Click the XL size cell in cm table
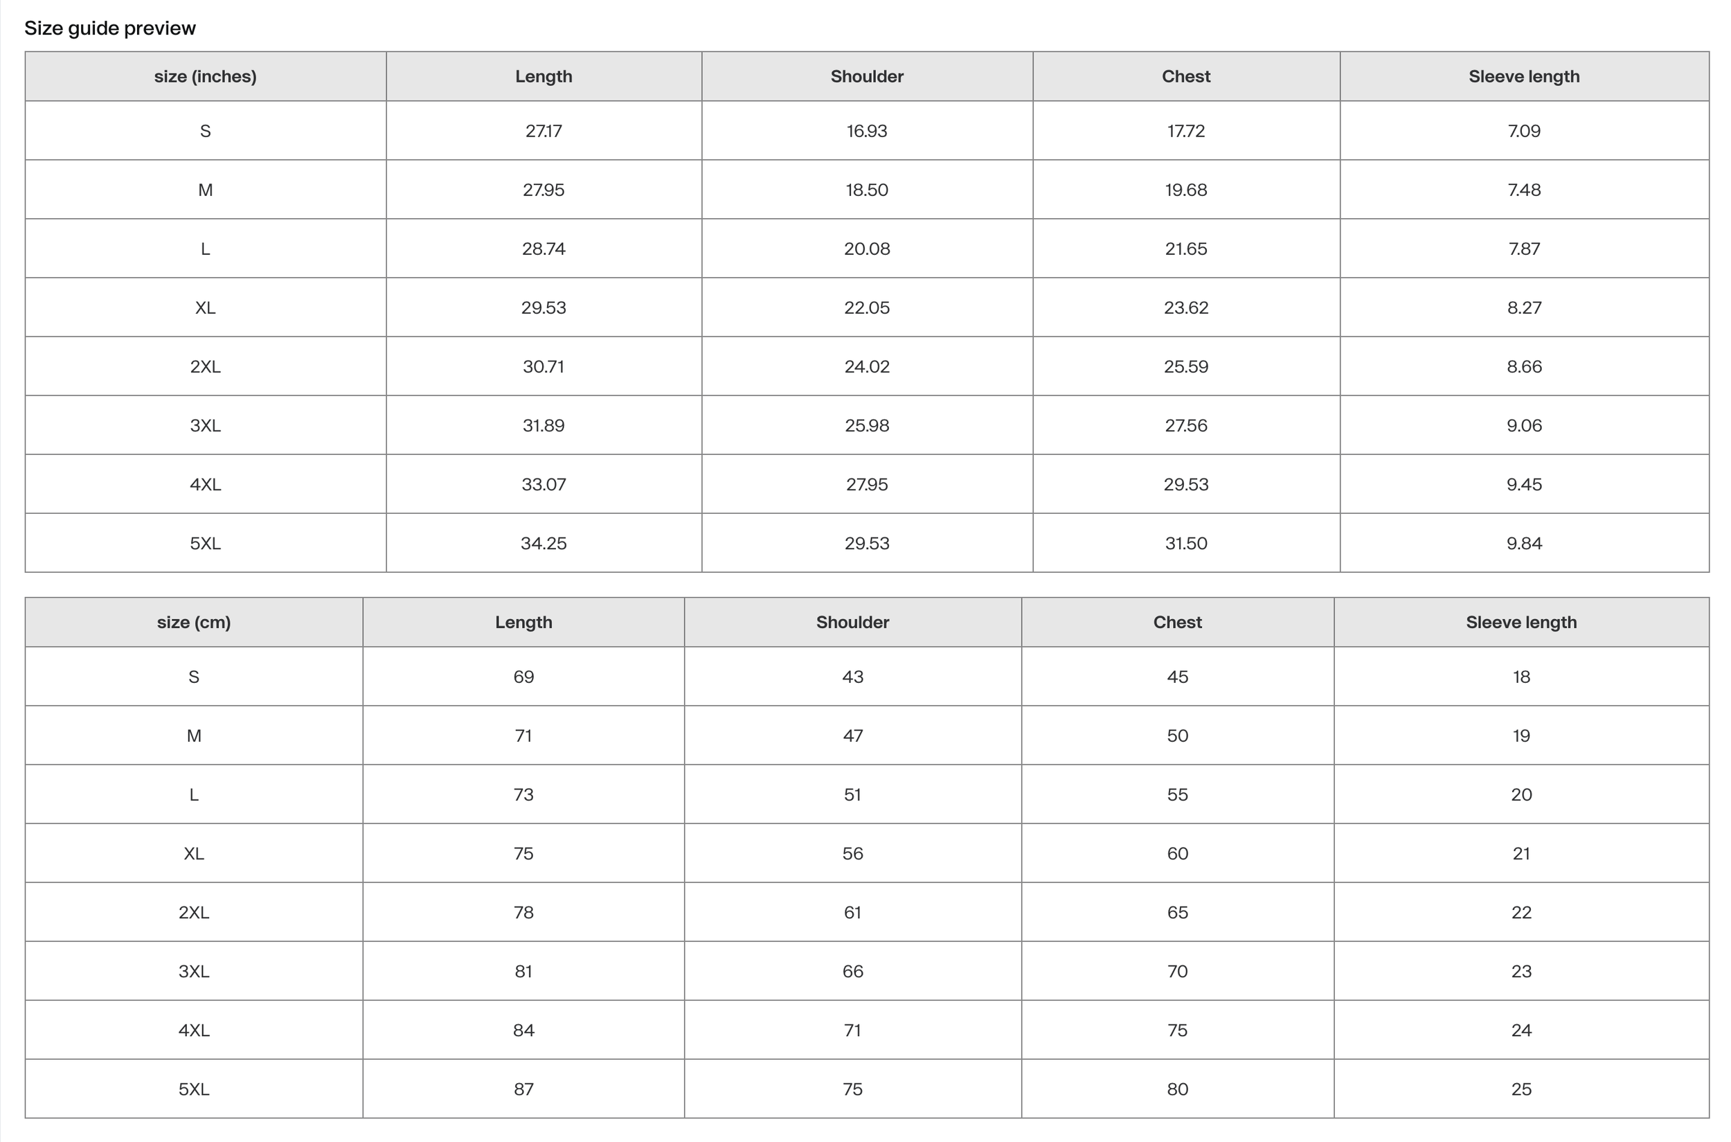Screen dimensions: 1731x1142 (x=194, y=854)
